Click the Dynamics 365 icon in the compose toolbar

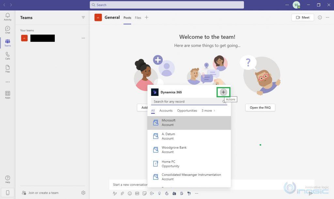coord(189,193)
